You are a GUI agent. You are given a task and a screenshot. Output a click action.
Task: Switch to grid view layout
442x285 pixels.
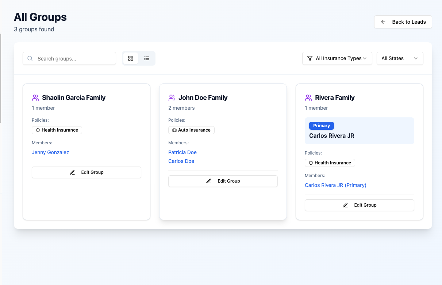[x=131, y=58]
